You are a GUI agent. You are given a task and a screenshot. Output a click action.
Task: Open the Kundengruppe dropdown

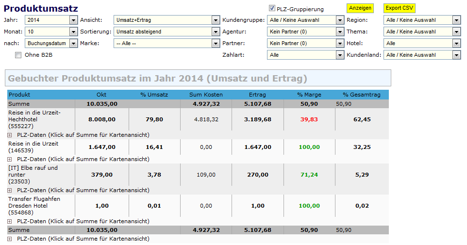pos(305,20)
